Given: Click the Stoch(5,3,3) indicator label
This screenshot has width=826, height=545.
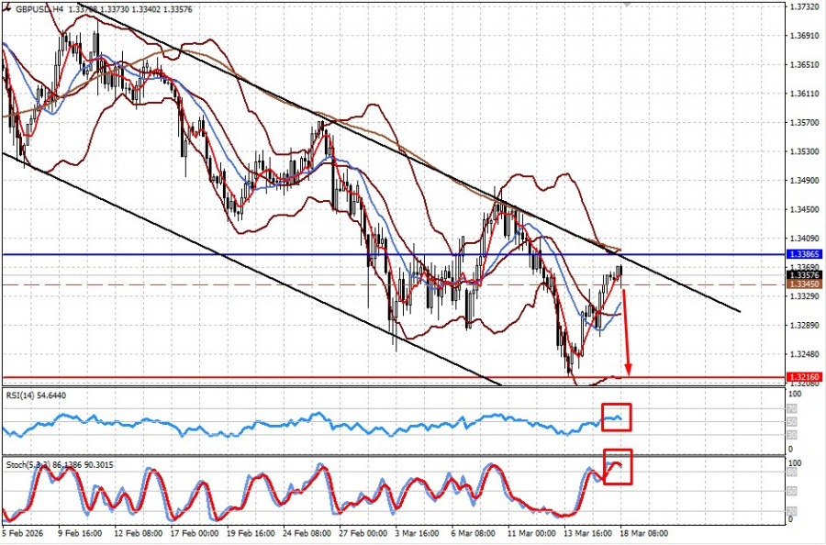Looking at the screenshot, I should [x=59, y=465].
